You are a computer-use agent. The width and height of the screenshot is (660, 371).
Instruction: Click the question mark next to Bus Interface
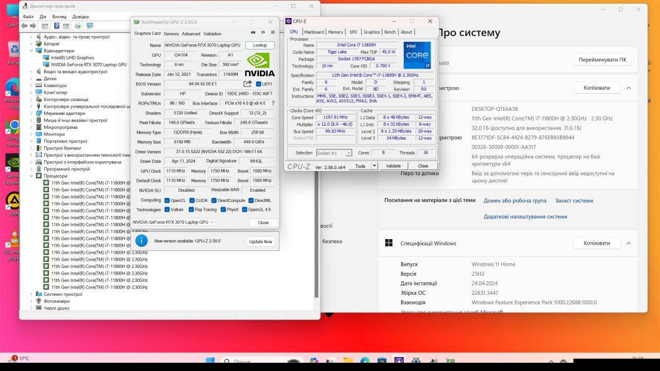point(272,103)
